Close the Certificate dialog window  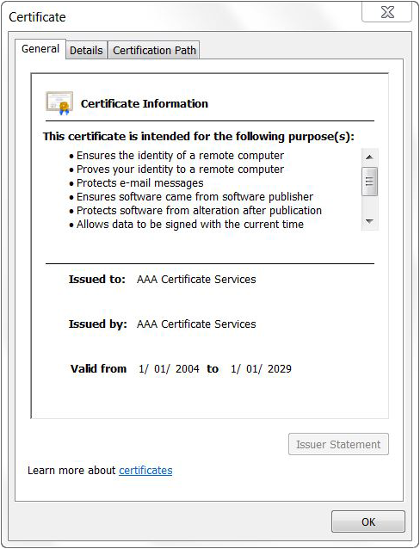386,13
